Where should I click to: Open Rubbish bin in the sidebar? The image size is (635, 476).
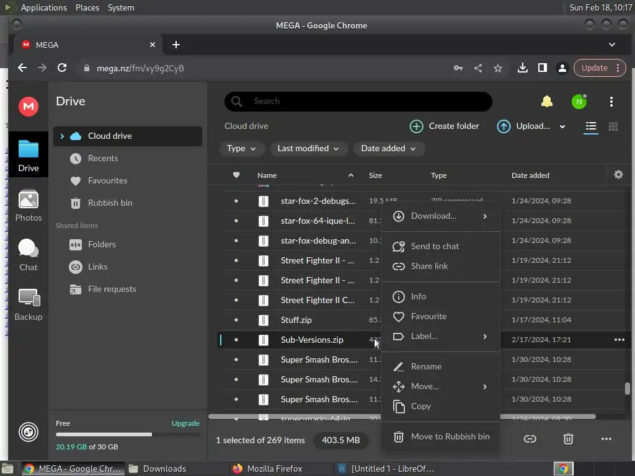pos(128,203)
